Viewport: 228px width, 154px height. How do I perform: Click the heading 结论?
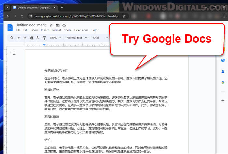[47, 140]
